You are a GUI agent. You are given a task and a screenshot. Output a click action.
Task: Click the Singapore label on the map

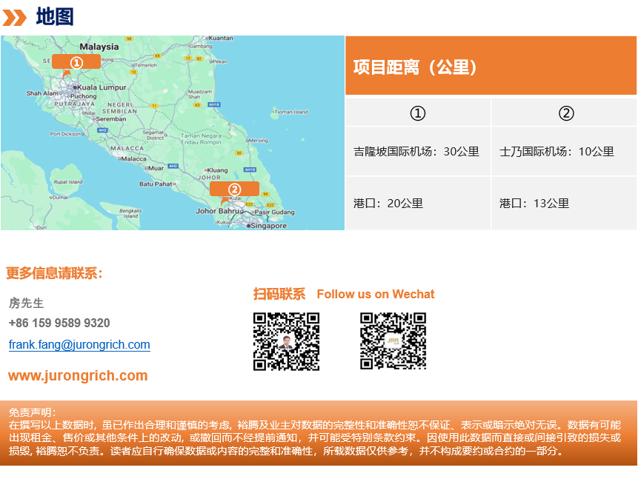(268, 226)
